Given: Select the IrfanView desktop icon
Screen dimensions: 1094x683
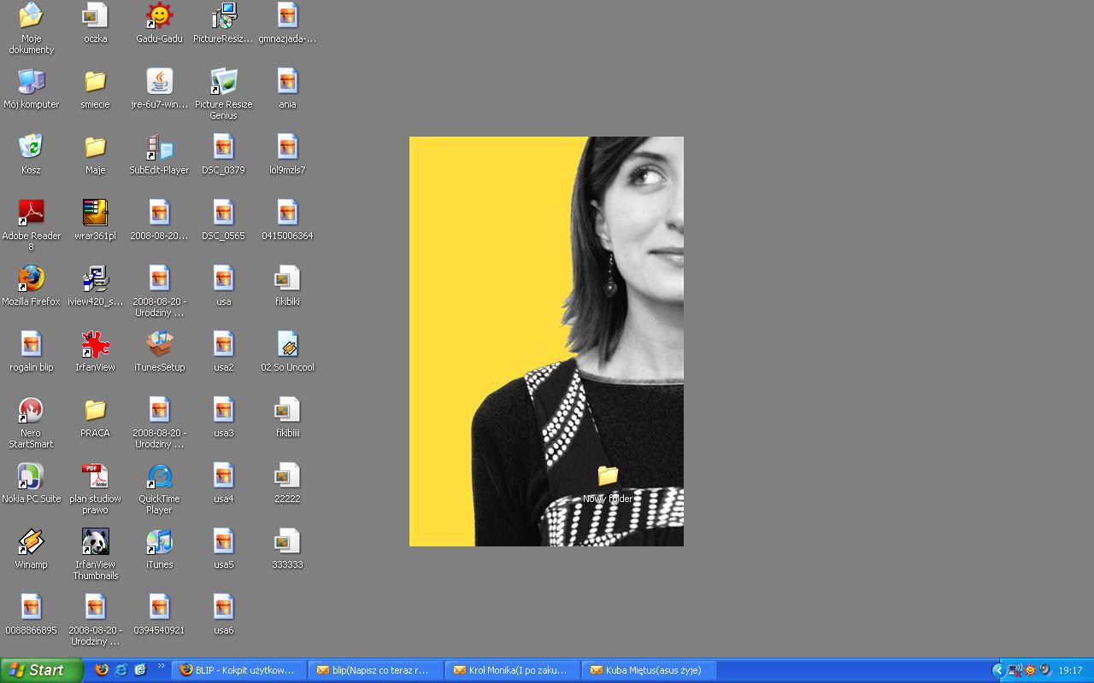Looking at the screenshot, I should point(95,345).
